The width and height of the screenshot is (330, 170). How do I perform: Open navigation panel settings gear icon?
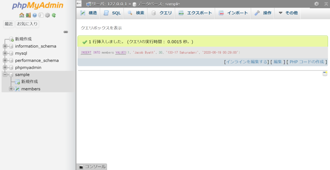point(47,15)
